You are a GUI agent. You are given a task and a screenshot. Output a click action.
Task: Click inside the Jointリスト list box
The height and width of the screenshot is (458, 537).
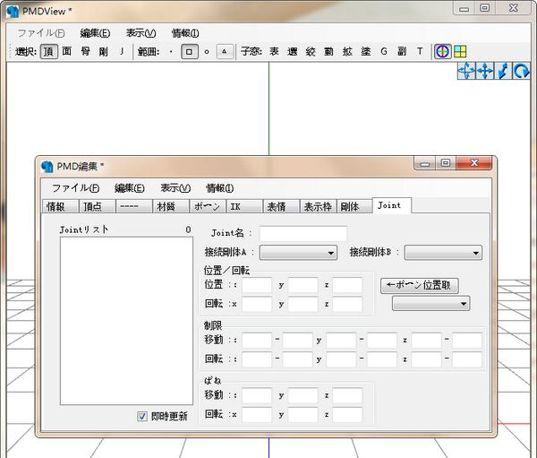coord(120,318)
